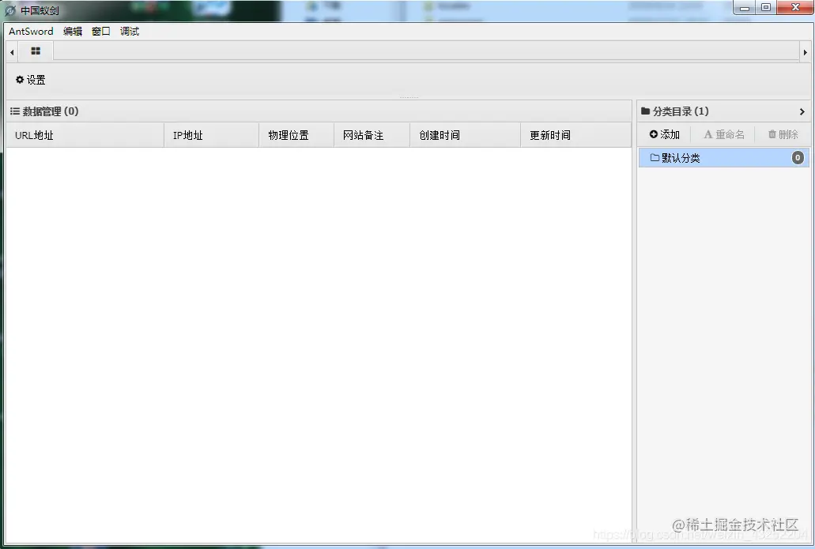Collapse the 分类目录 panel with chevron
815x549 pixels.
(802, 111)
